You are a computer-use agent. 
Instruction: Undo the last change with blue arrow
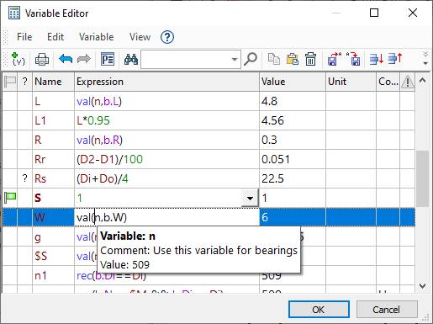click(66, 59)
